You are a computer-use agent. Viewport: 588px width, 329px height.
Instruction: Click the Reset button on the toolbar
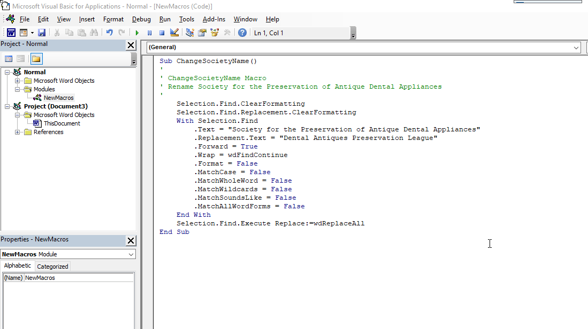tap(162, 32)
